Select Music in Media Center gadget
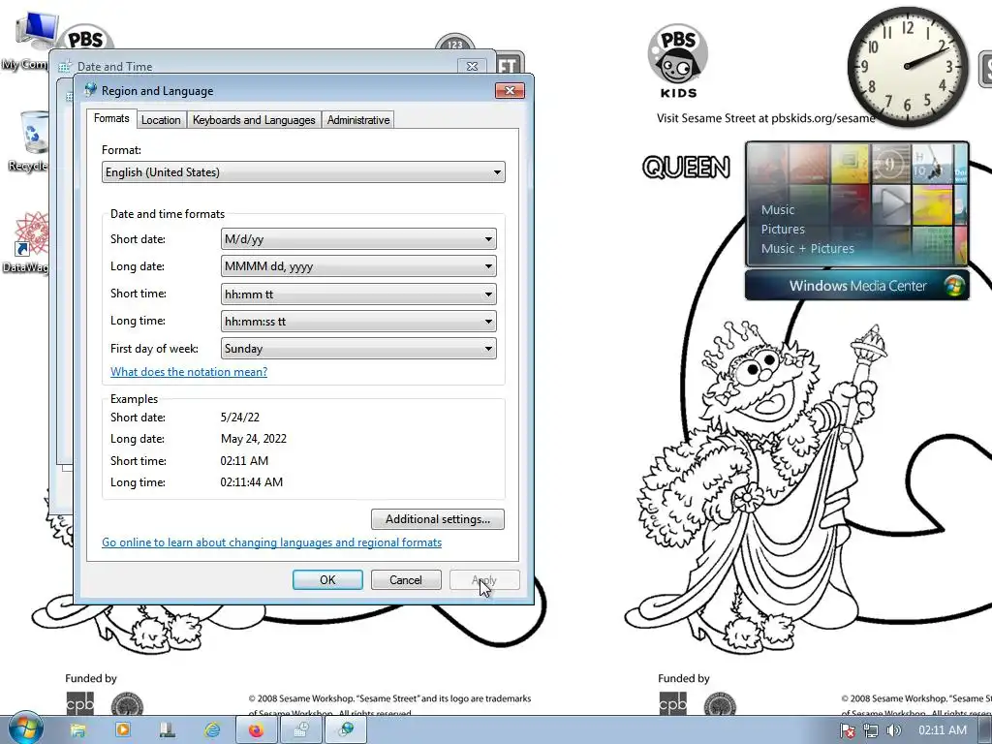 [x=778, y=210]
